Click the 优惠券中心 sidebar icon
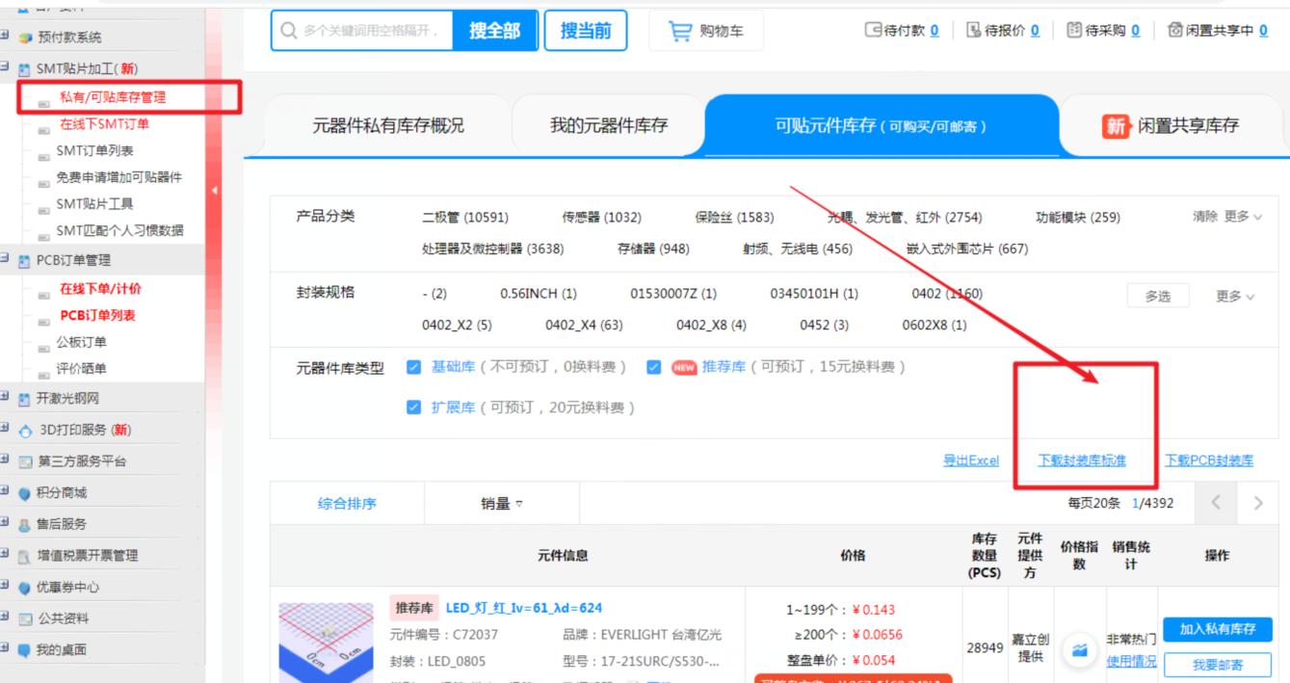Viewport: 1290px width, 683px height. [25, 588]
